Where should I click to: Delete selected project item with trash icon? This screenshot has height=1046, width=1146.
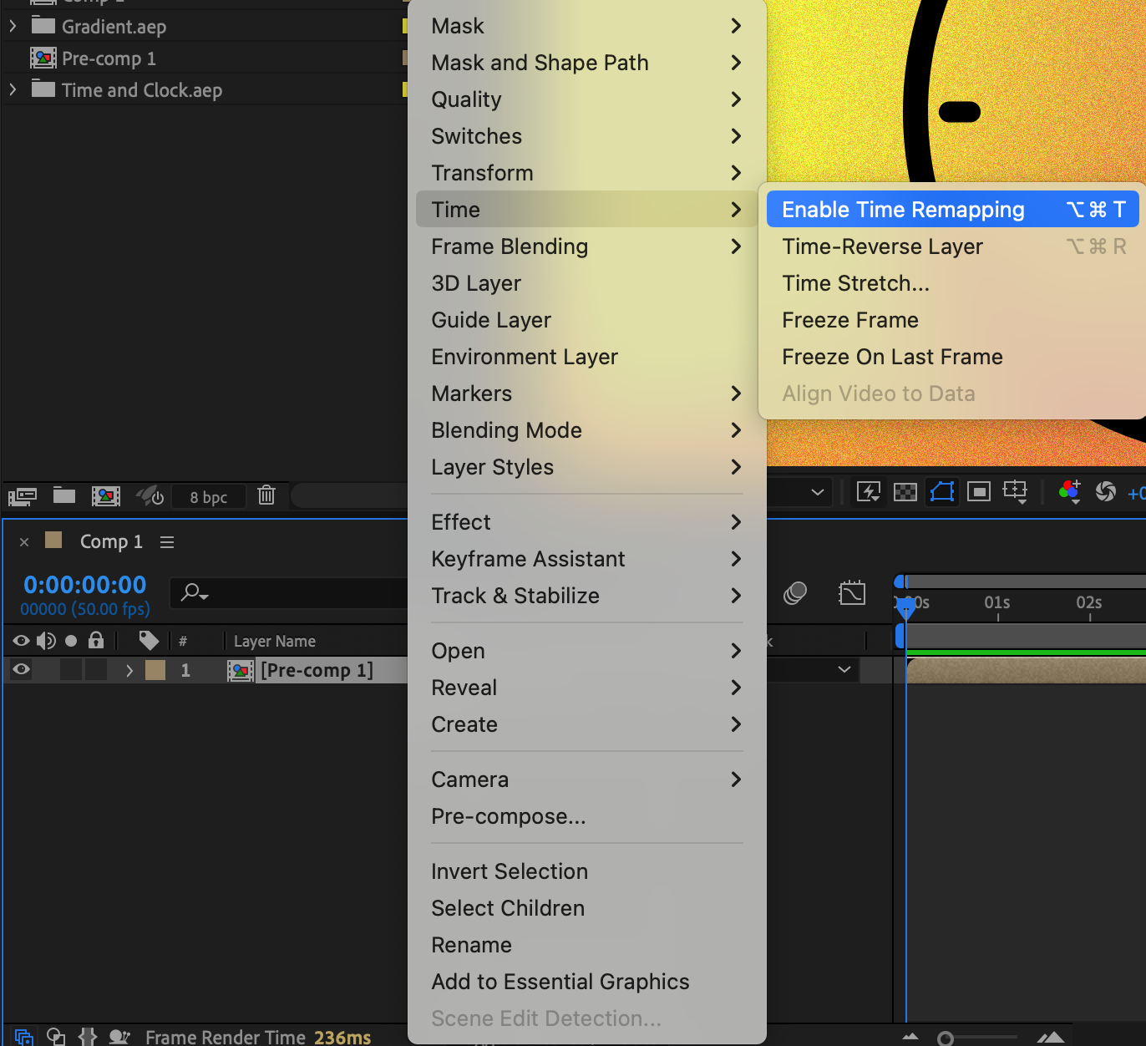coord(266,495)
